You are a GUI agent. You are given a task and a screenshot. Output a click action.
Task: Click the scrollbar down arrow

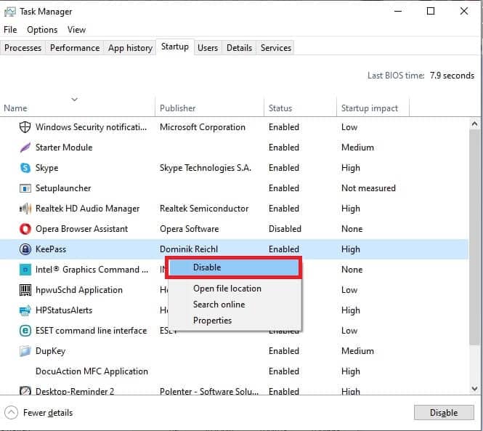(x=475, y=388)
